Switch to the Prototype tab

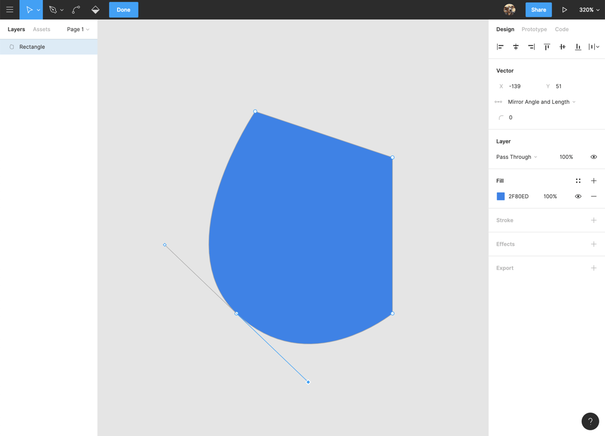point(534,30)
